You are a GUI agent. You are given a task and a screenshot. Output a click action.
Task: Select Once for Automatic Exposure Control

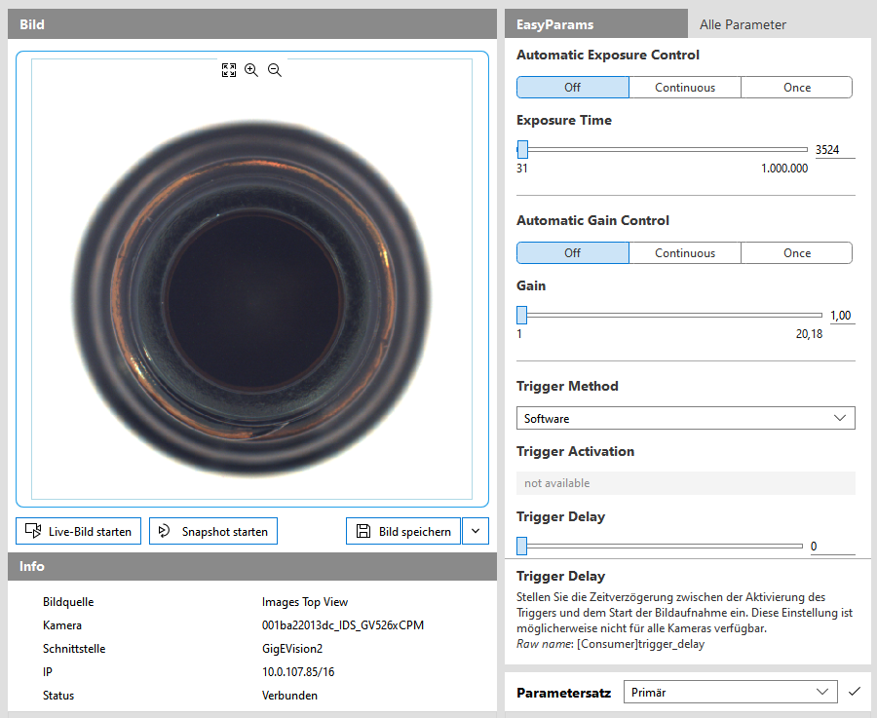click(x=796, y=88)
